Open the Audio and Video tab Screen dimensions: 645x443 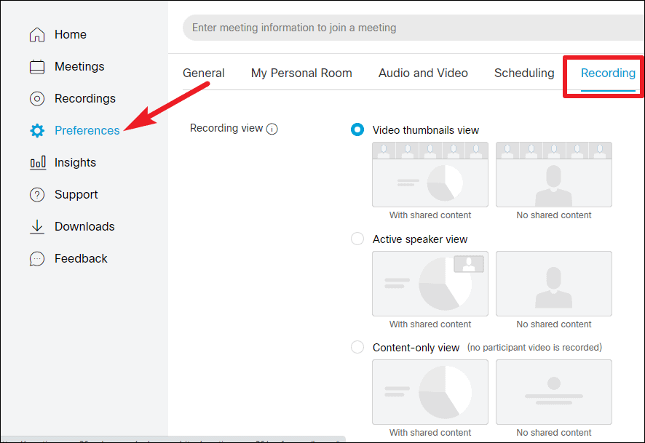pyautogui.click(x=423, y=73)
